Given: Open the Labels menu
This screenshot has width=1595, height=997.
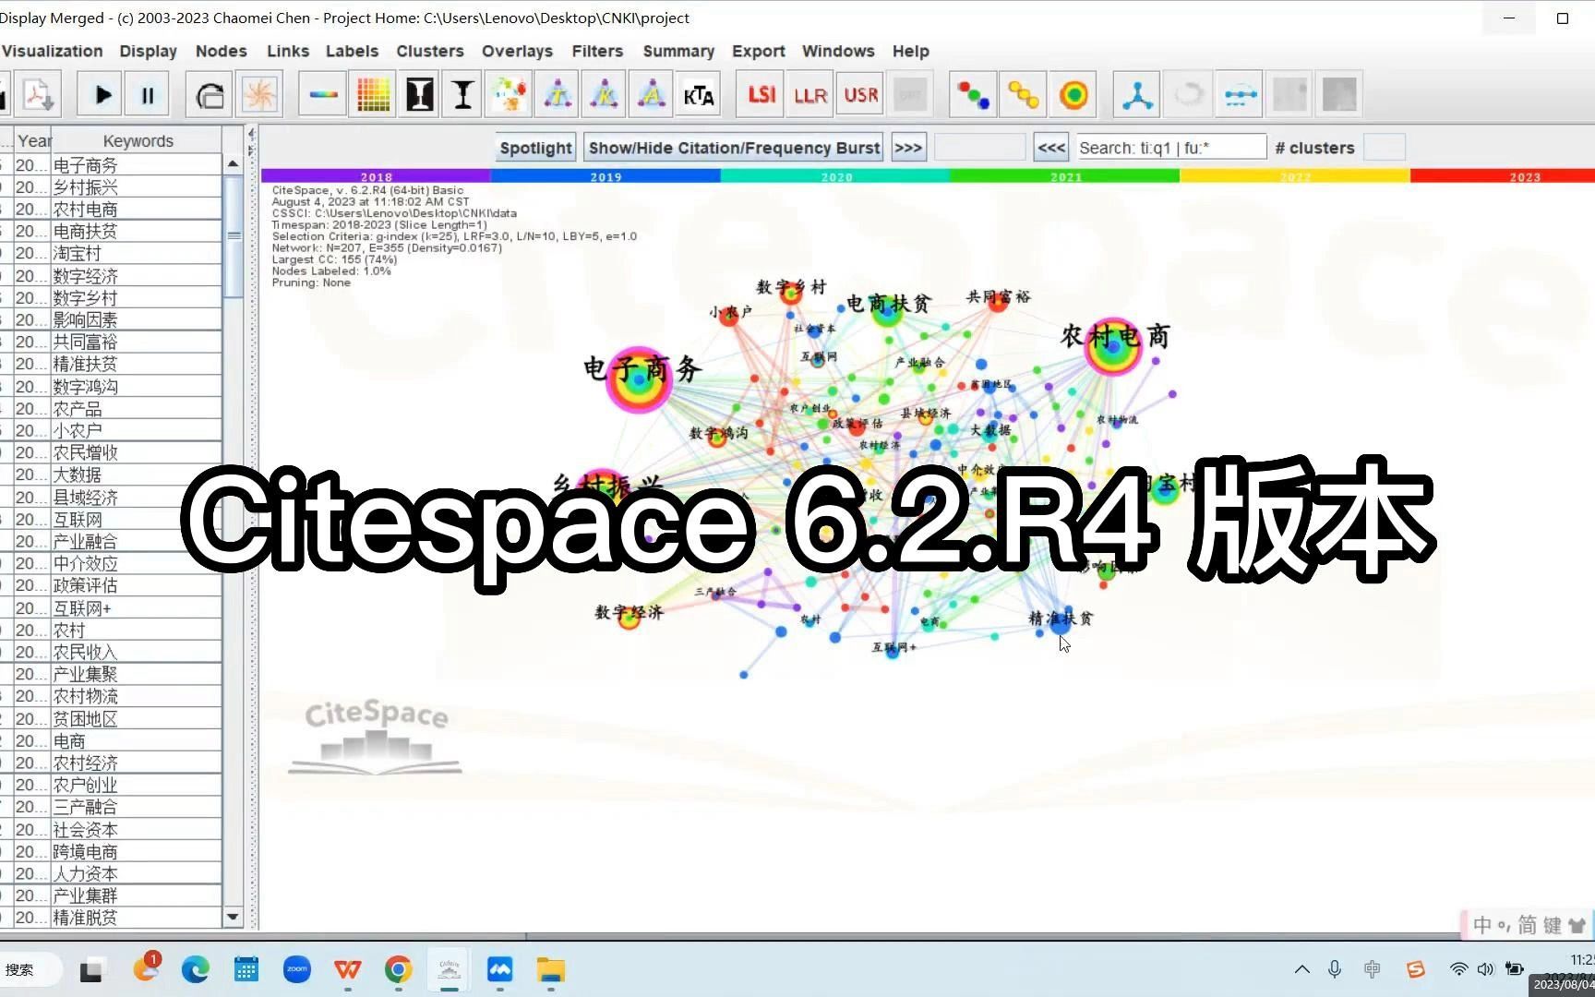Looking at the screenshot, I should [352, 51].
